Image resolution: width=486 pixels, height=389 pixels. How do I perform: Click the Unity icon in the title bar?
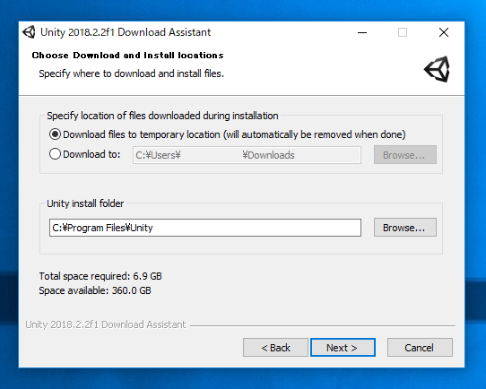tap(29, 32)
